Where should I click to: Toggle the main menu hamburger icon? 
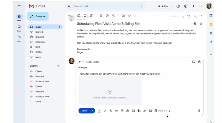(19, 6)
